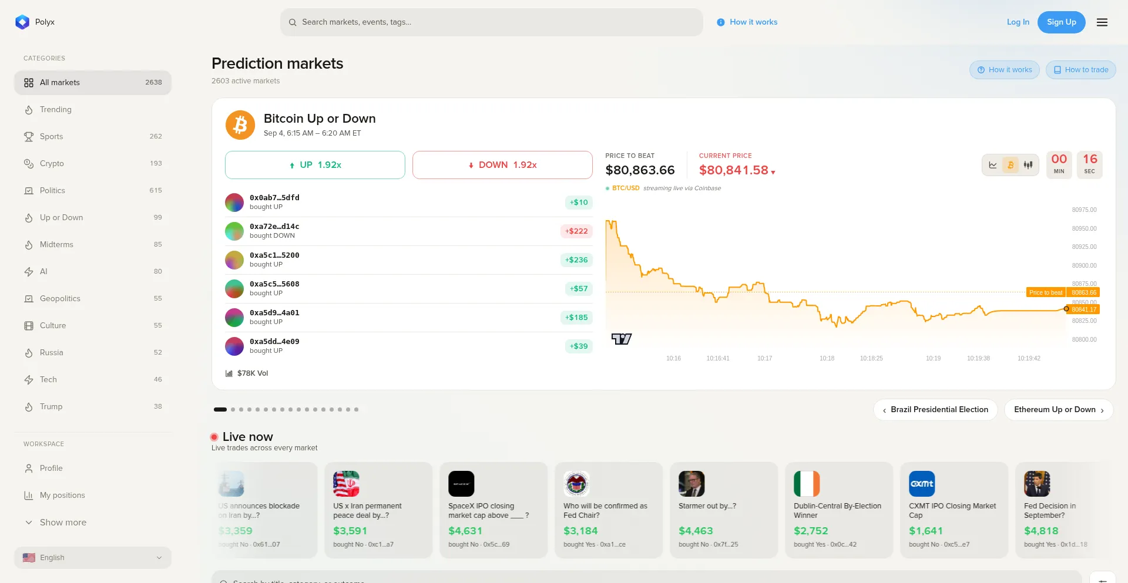Click the TradingView logo on the chart
Screen dimensions: 1128x583
pyautogui.click(x=621, y=339)
